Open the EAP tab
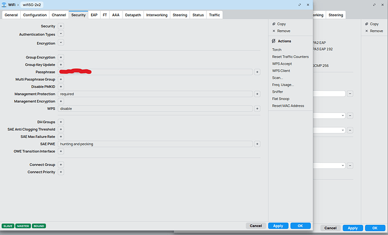This screenshot has width=388, height=235. click(94, 15)
